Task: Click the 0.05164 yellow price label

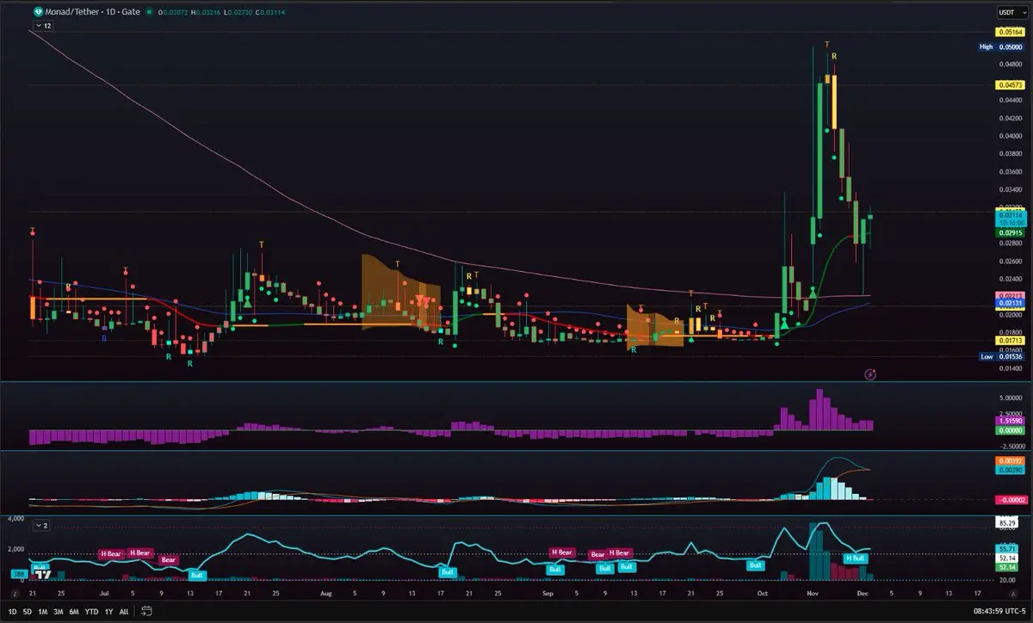Action: [1009, 33]
